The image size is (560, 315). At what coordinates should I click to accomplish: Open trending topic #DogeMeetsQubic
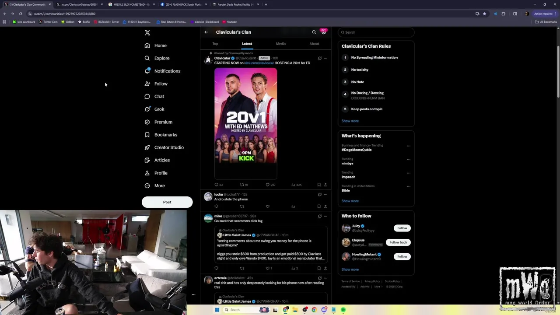pos(357,150)
